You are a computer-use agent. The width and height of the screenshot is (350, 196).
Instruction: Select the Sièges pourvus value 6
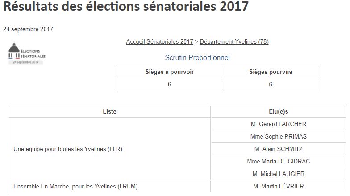point(271,84)
